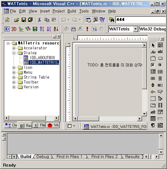Select the Edit Box ab| tool
167x169 pixels.
(160, 52)
